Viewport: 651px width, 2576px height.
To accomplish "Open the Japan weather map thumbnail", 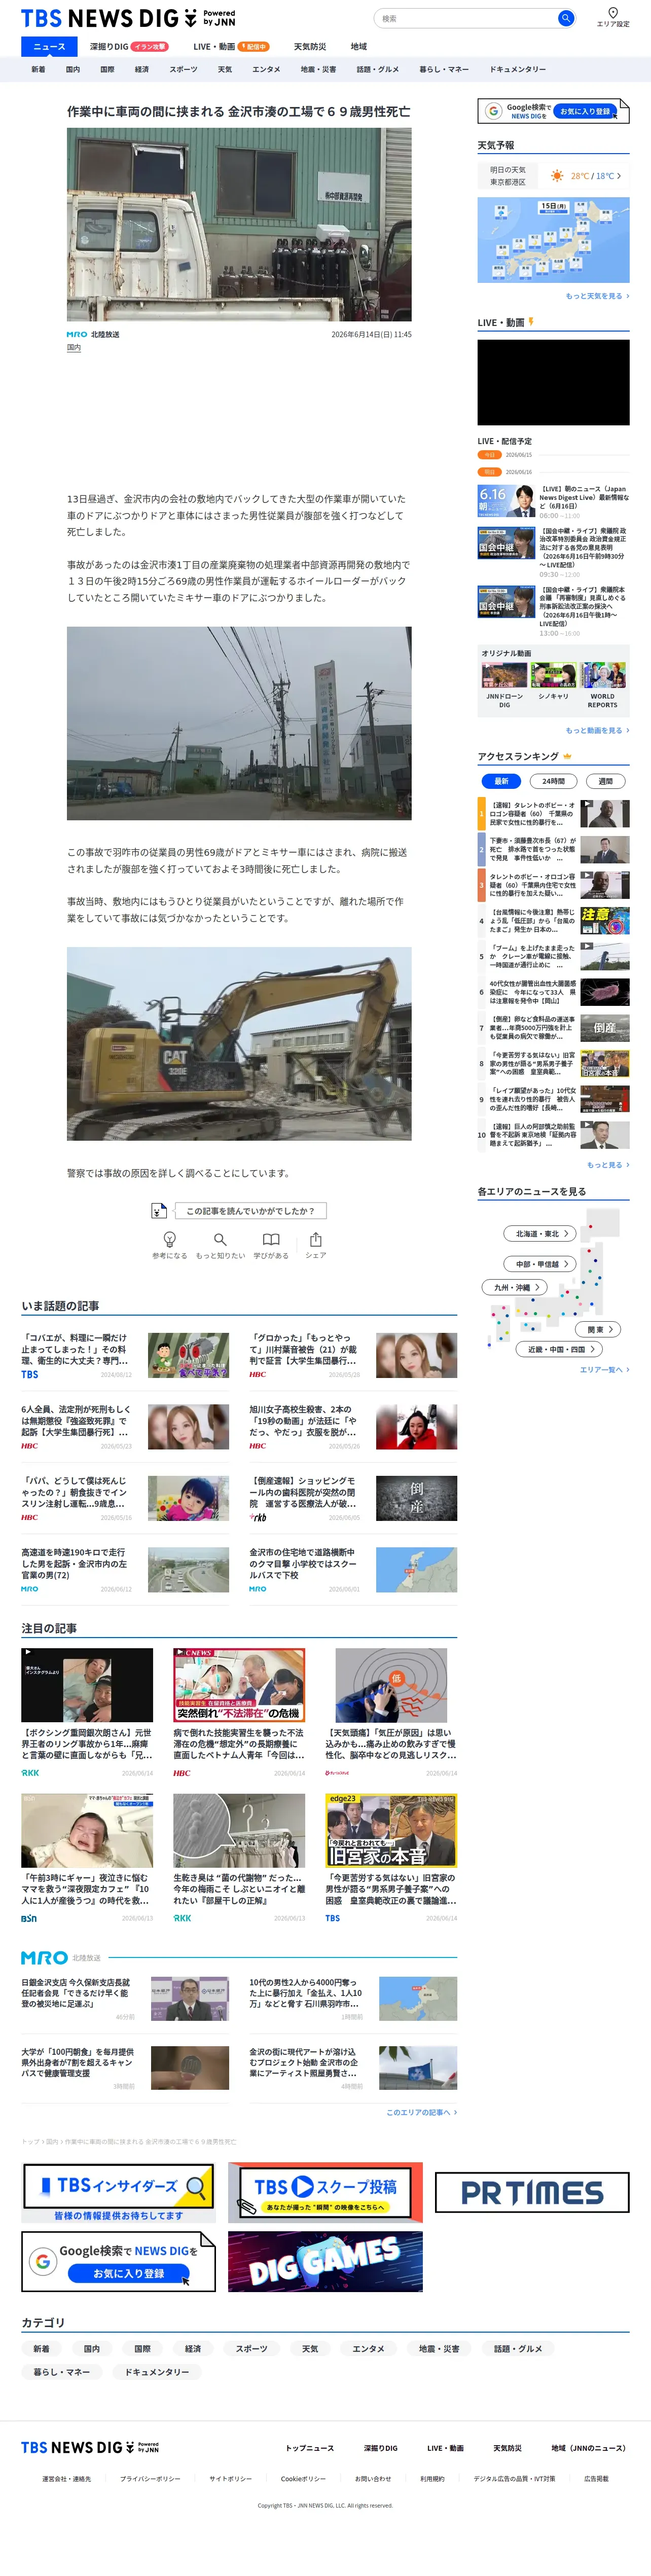I will pos(553,240).
